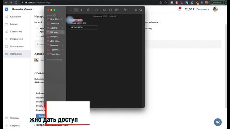Select the 'Таргети...' folder in Notes
The image size is (230, 129).
coord(55,49)
